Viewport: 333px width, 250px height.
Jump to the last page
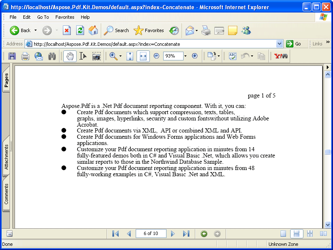tap(186, 234)
